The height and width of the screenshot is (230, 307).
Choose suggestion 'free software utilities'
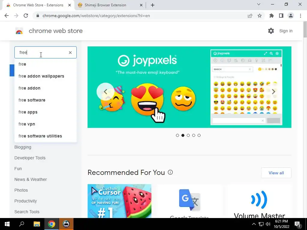[x=46, y=136]
